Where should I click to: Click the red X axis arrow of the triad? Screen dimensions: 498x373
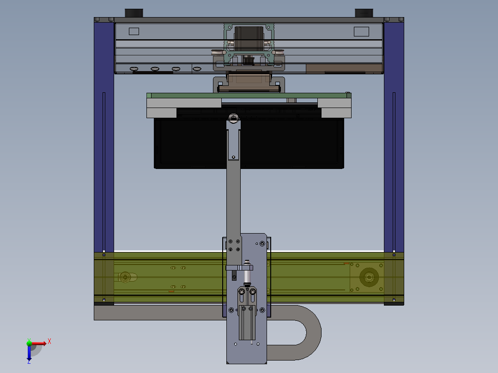click(x=39, y=343)
